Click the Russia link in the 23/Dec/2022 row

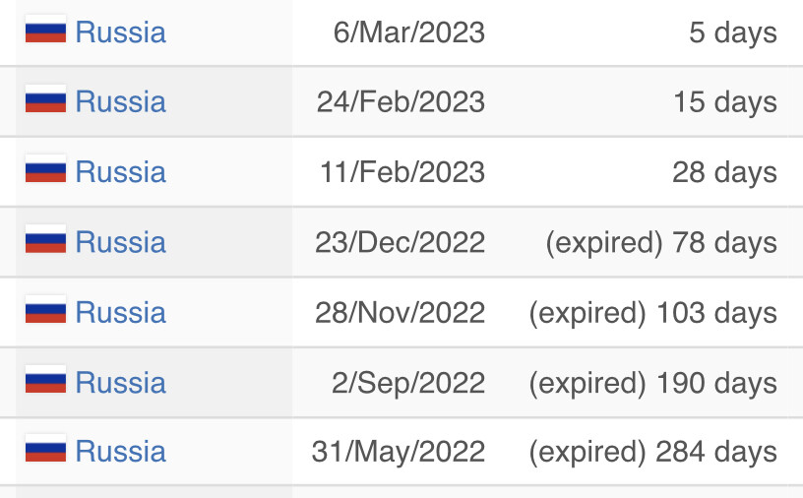pyautogui.click(x=120, y=242)
